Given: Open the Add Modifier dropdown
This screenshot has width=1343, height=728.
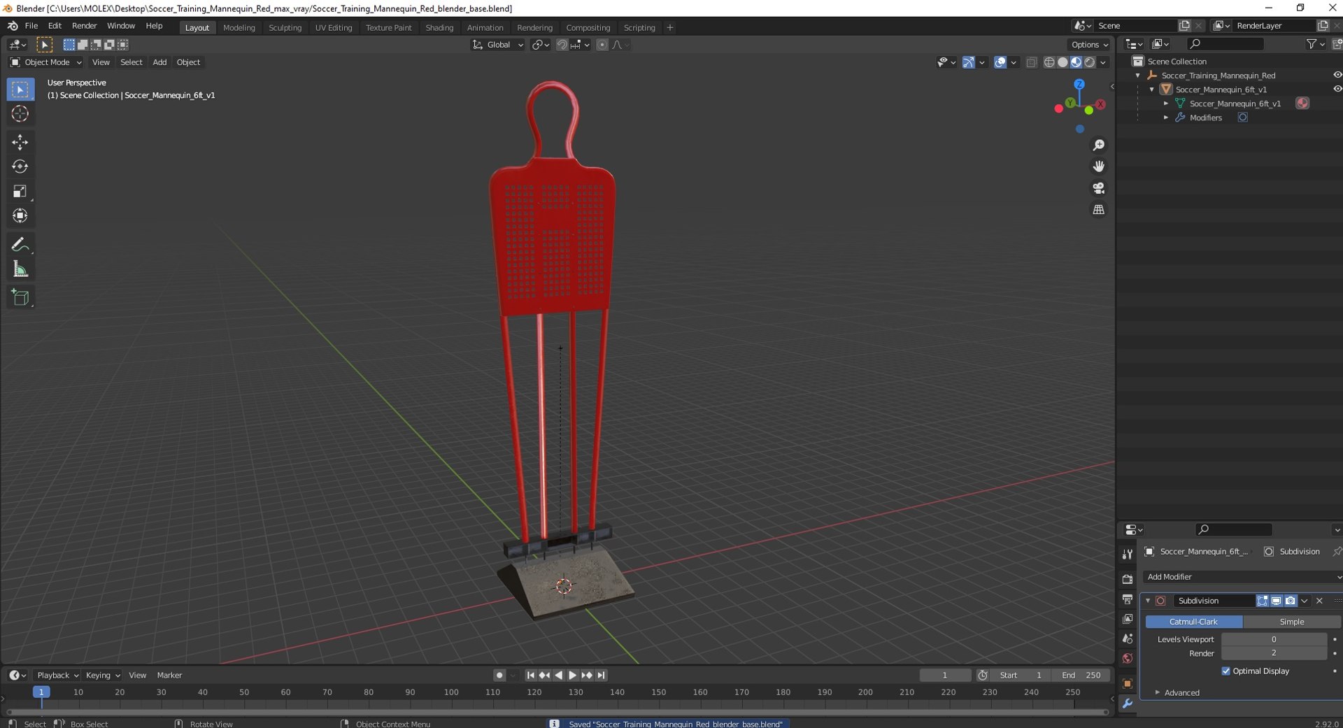Looking at the screenshot, I should click(1242, 577).
